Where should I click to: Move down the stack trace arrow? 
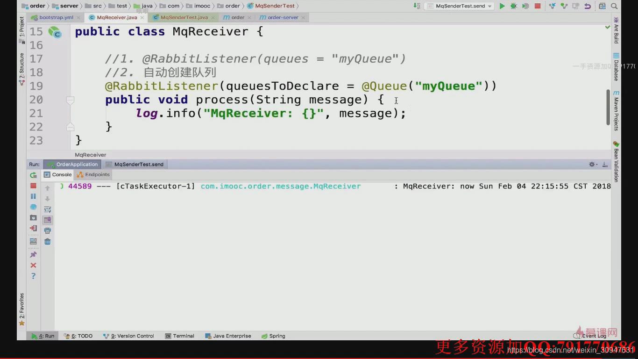point(47,199)
